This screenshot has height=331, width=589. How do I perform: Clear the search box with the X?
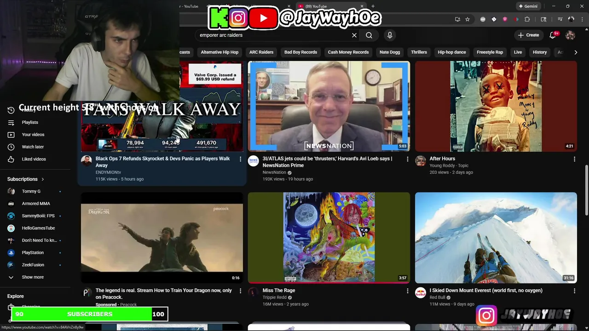point(354,35)
